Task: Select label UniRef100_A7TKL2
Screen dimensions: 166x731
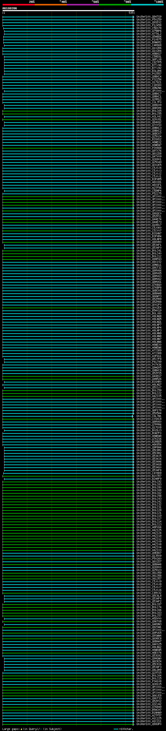Action: pyautogui.click(x=149, y=34)
